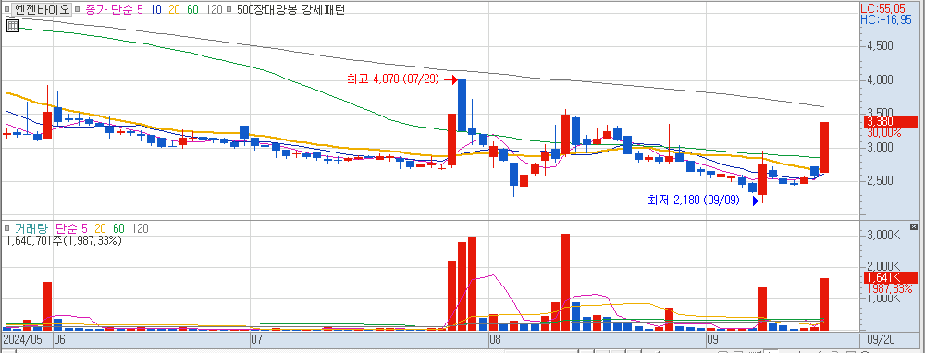Select the tallest red volume bar in August
The height and width of the screenshot is (353, 925).
click(x=565, y=282)
